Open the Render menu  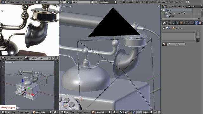pyautogui.click(x=24, y=2)
